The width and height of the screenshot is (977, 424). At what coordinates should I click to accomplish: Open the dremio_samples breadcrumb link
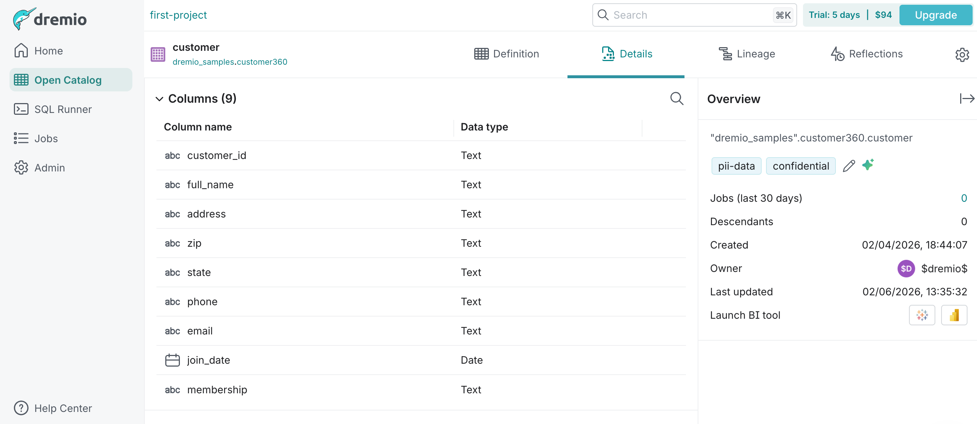[x=201, y=62]
